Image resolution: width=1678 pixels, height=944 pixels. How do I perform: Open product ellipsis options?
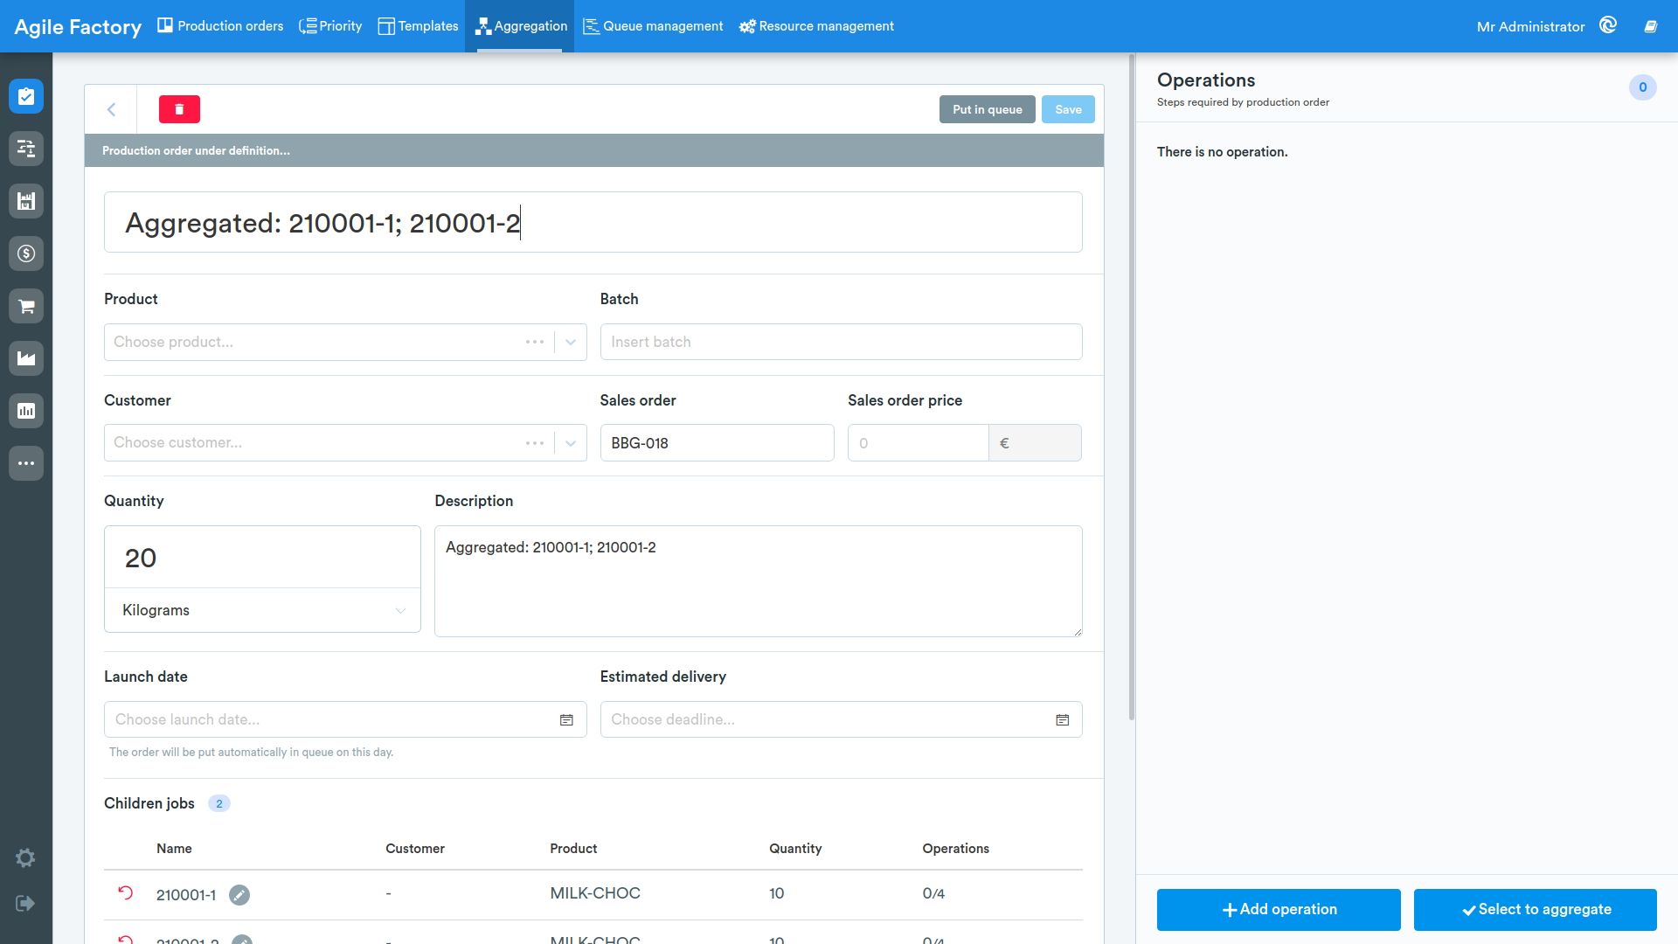coord(535,343)
